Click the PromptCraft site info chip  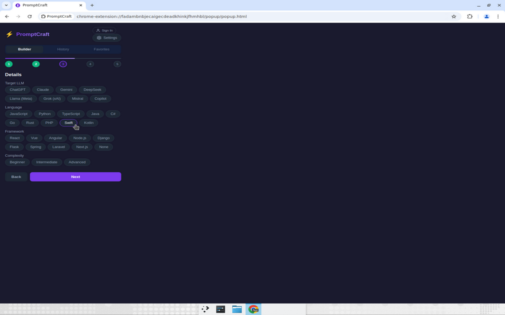point(56,17)
